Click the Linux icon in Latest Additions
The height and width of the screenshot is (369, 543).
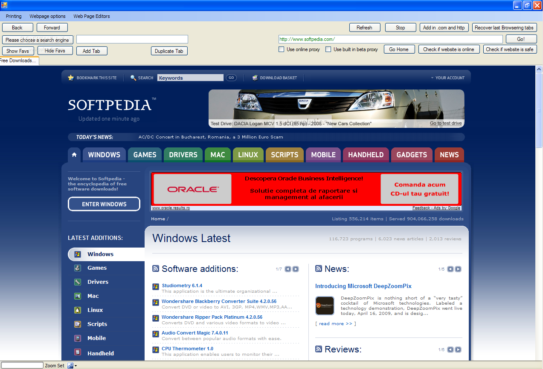click(78, 310)
